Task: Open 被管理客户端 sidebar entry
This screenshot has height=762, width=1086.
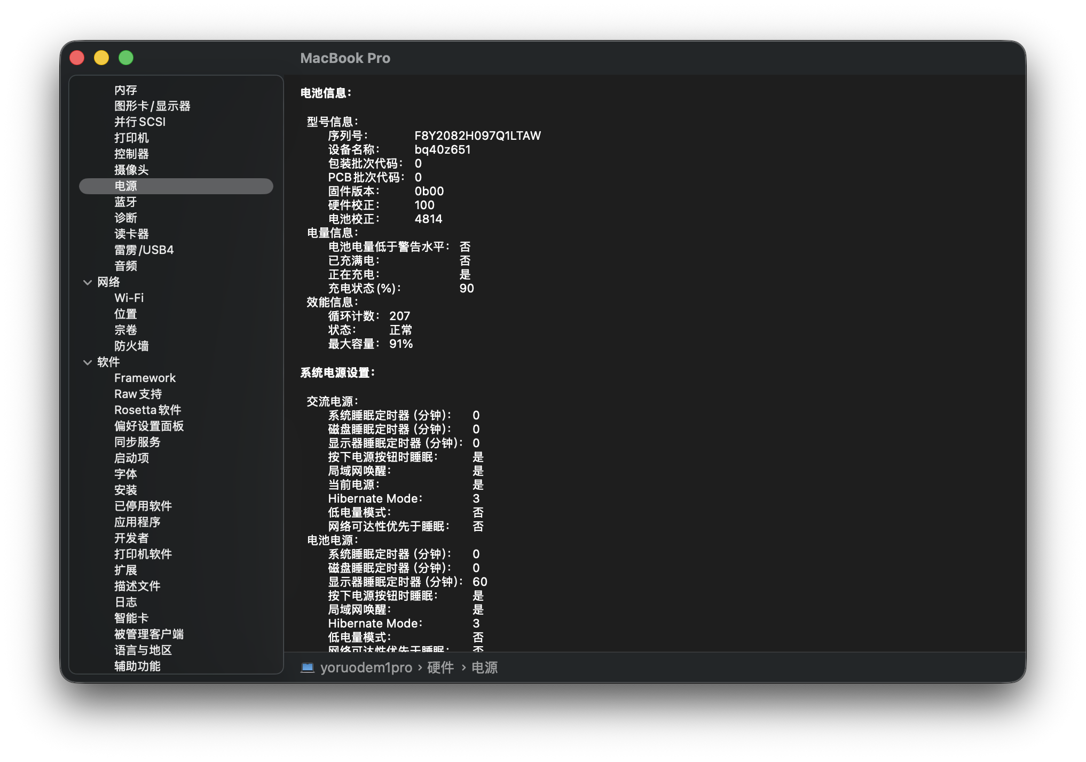Action: pos(149,634)
